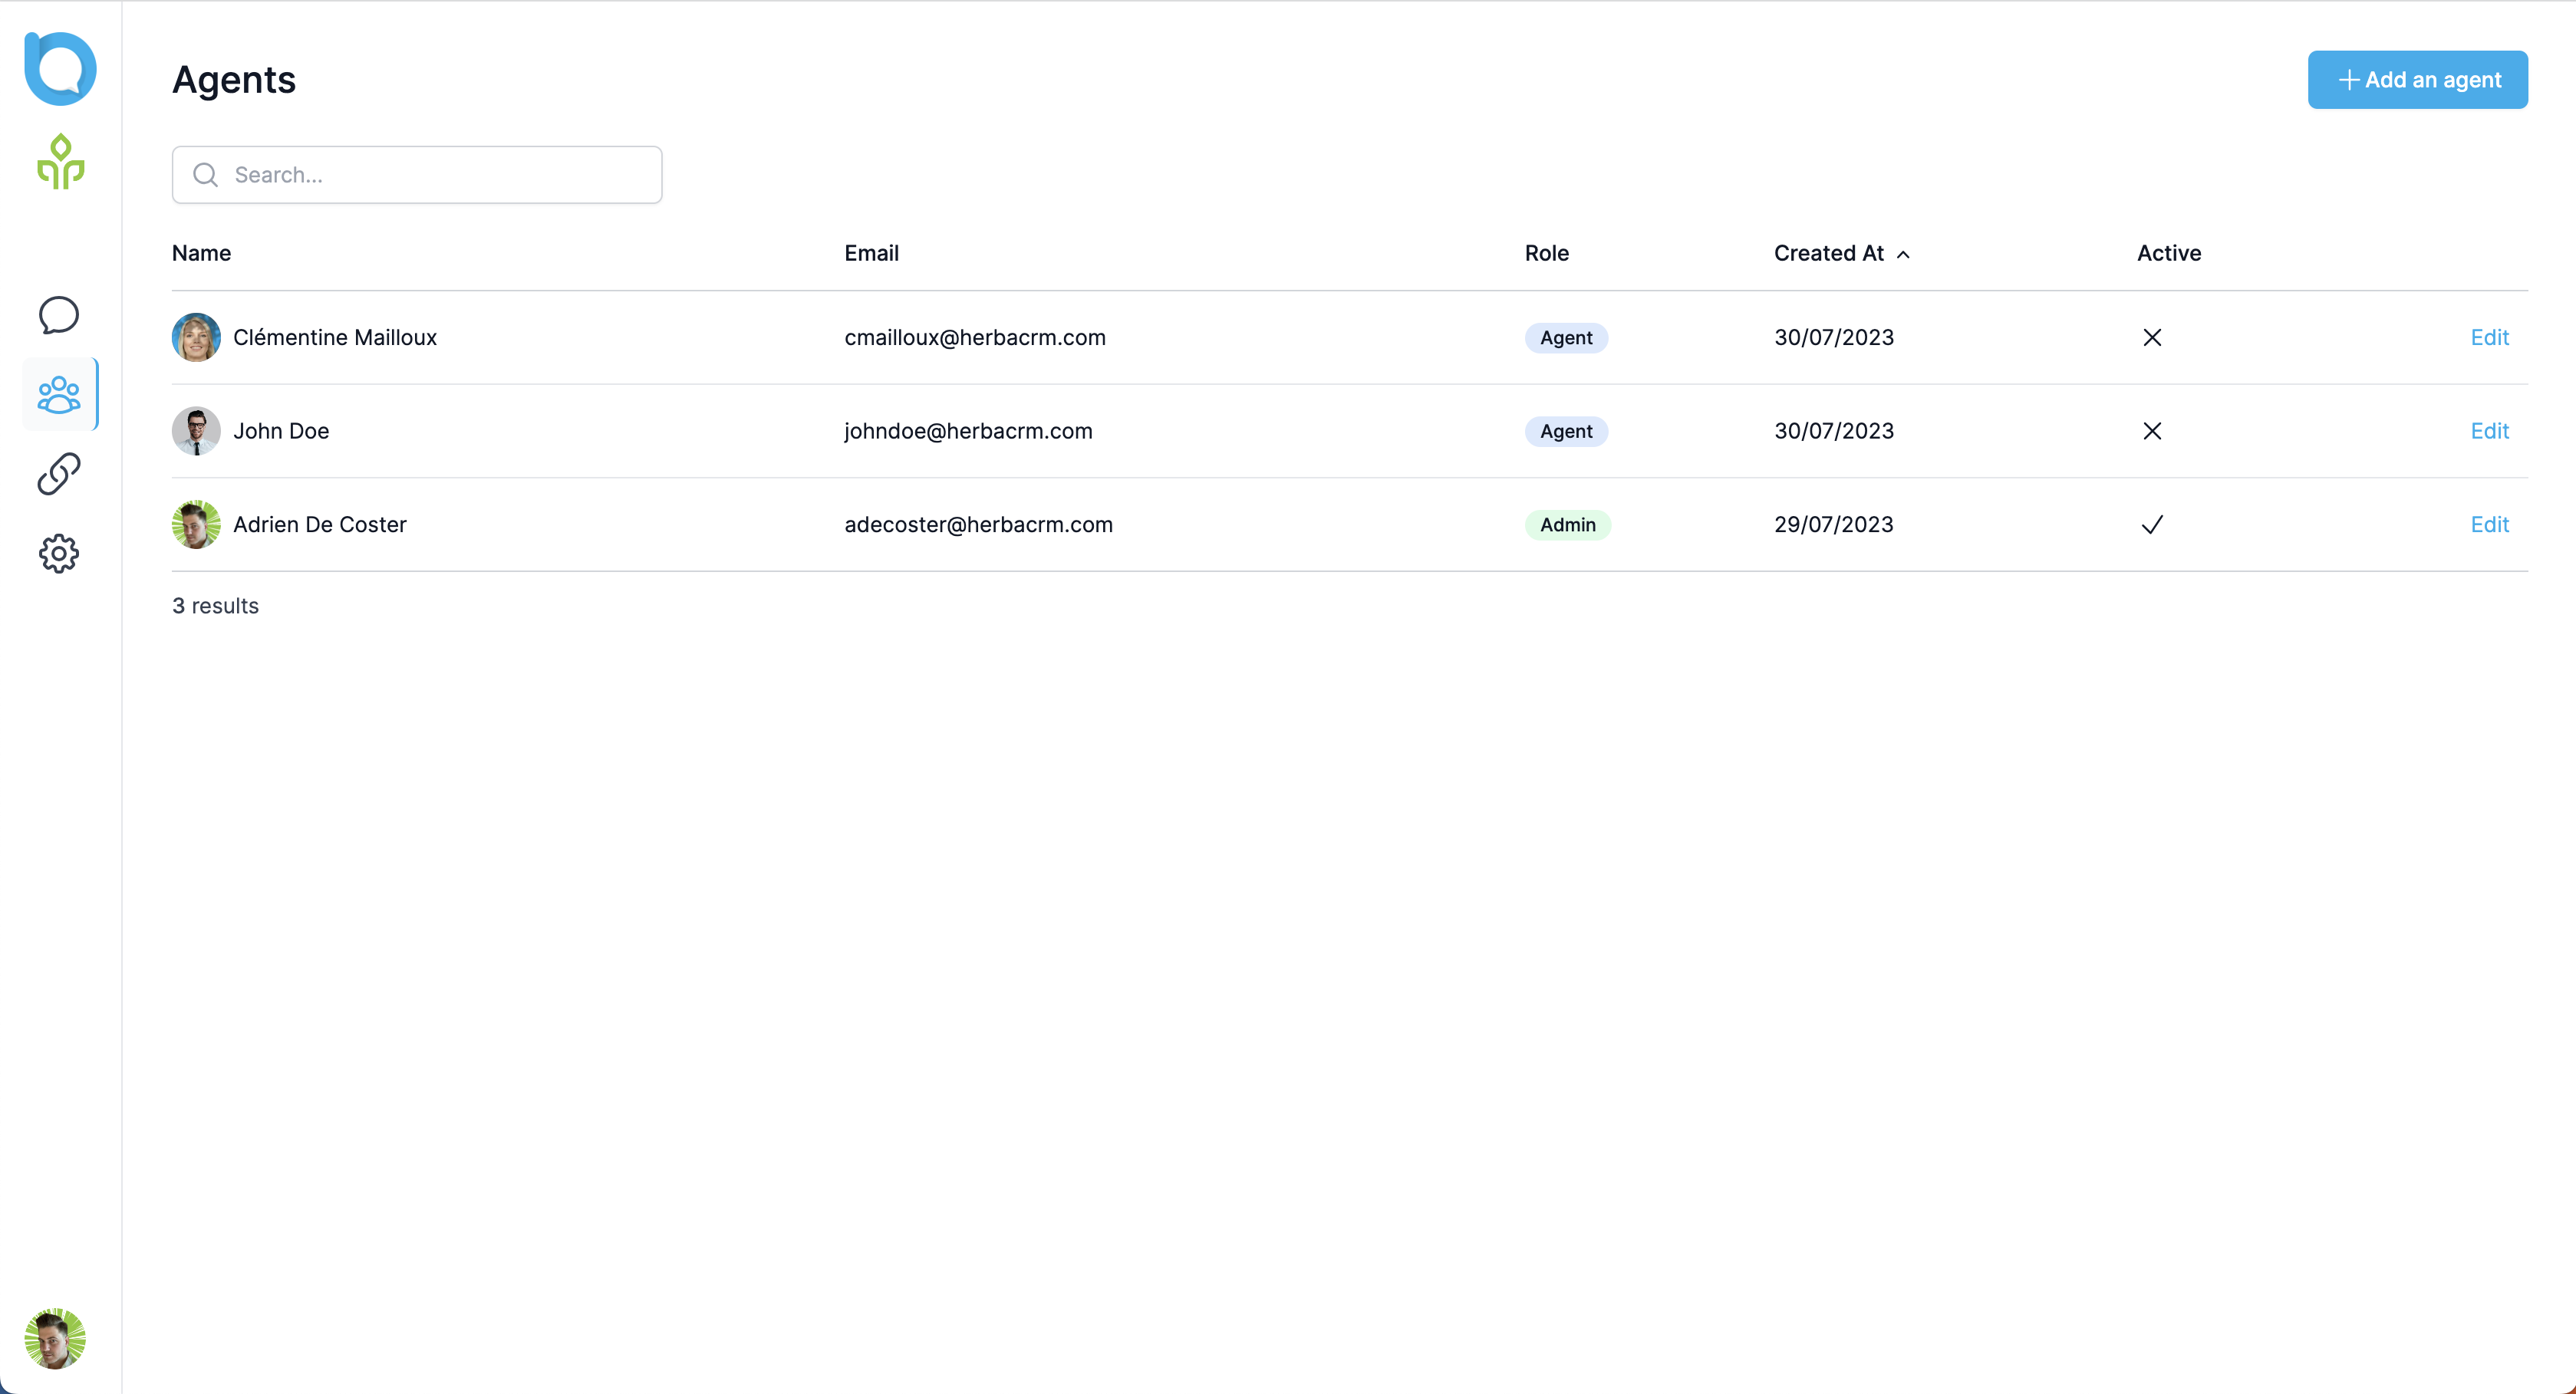Click the date 29/07/2023 in Adrien's row
Viewport: 2576px width, 1394px height.
1833,524
